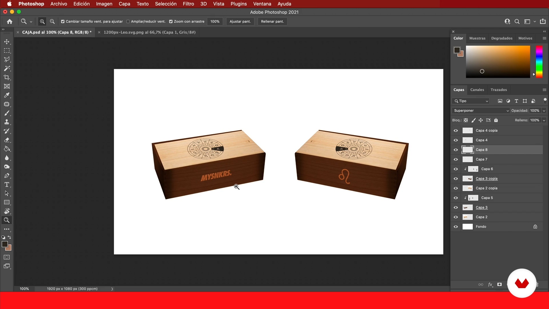
Task: Select the Paint Bucket tool
Action: pyautogui.click(x=7, y=149)
